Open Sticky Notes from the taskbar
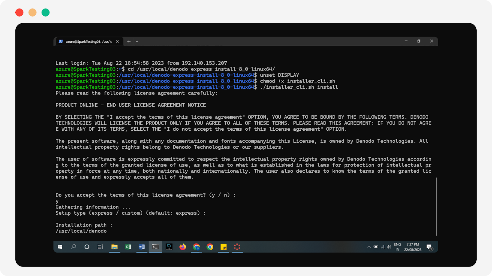The height and width of the screenshot is (276, 492). [224, 247]
